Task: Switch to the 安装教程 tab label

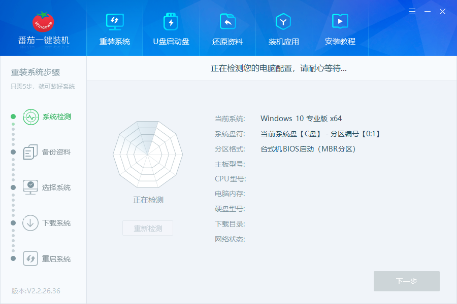Action: 340,42
